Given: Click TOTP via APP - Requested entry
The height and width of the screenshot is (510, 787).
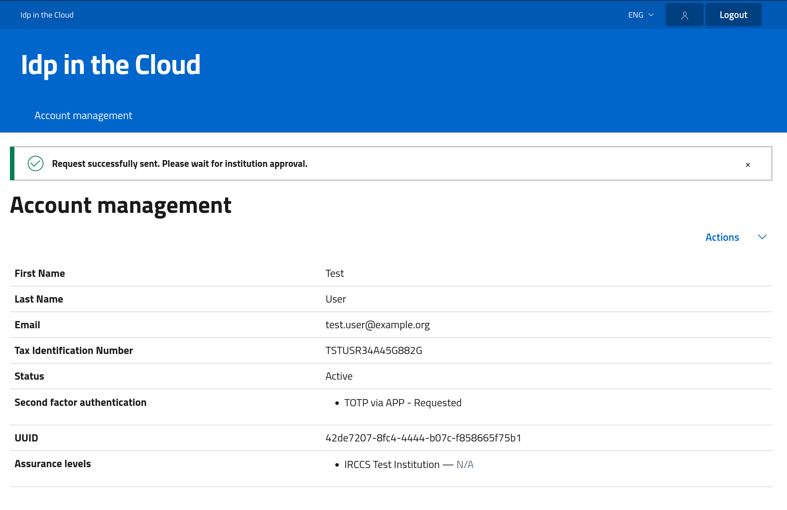Looking at the screenshot, I should pos(403,403).
